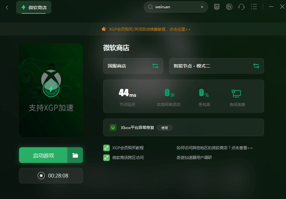Minimize the accelerator window

pos(271,7)
